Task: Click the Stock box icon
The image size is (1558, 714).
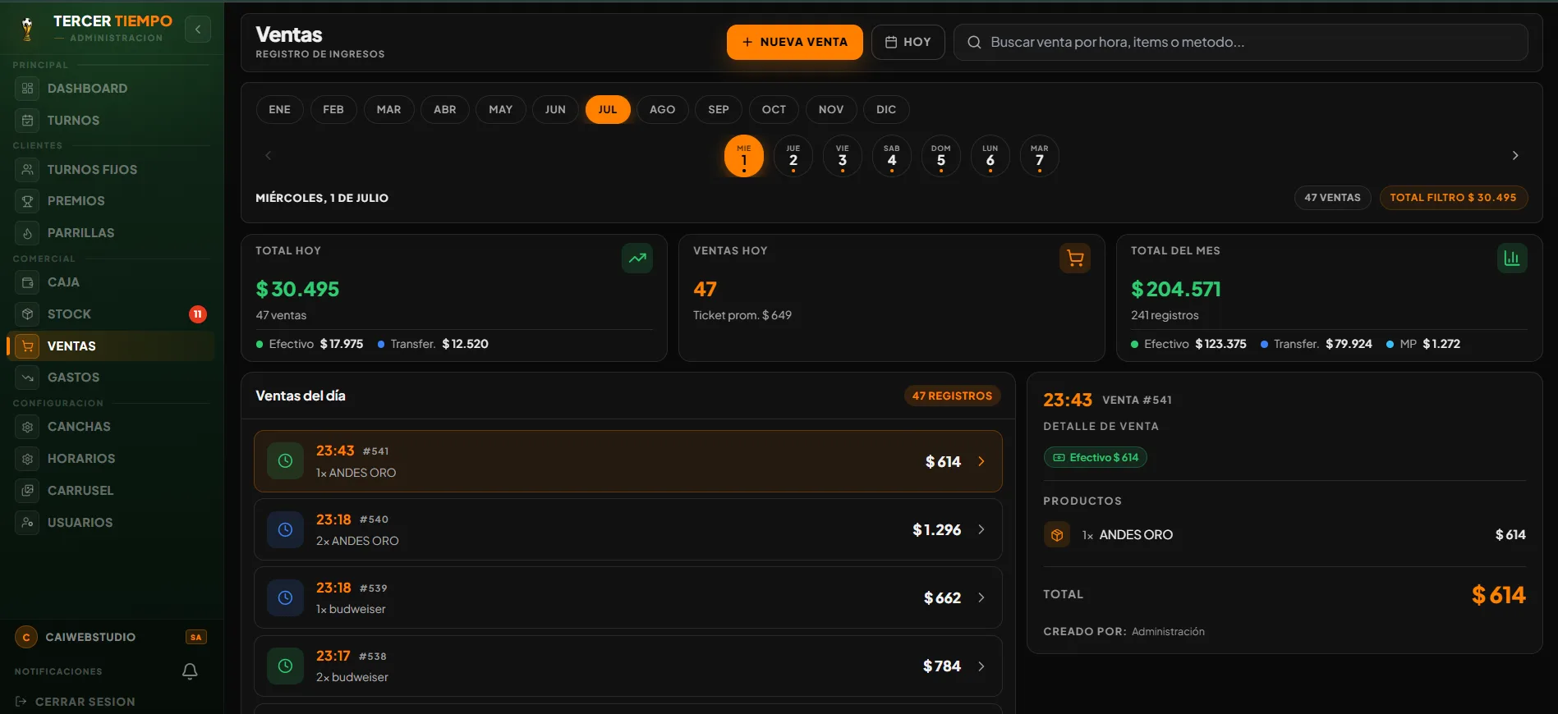Action: point(27,314)
